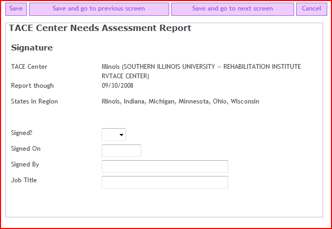
Task: Click the Job Title label
Action: (x=24, y=180)
